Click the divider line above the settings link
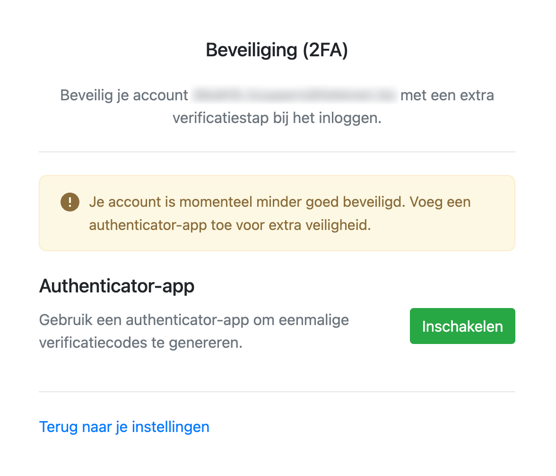This screenshot has width=556, height=476. click(x=277, y=392)
